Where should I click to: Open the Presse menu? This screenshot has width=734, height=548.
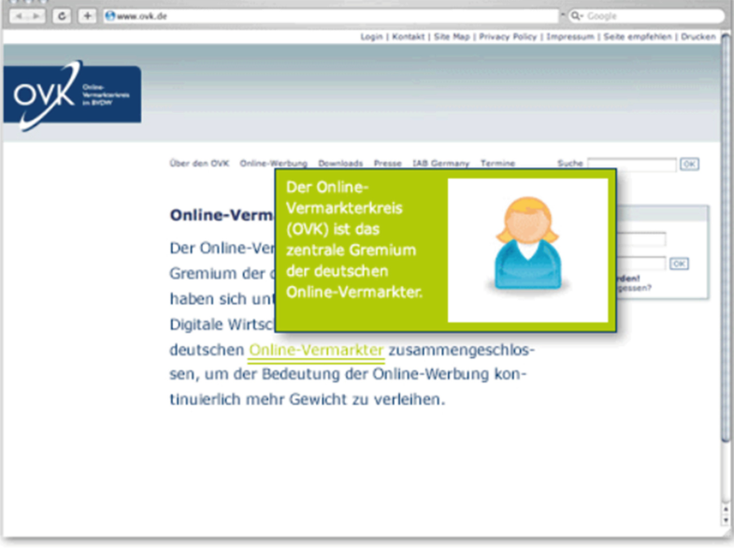point(388,164)
